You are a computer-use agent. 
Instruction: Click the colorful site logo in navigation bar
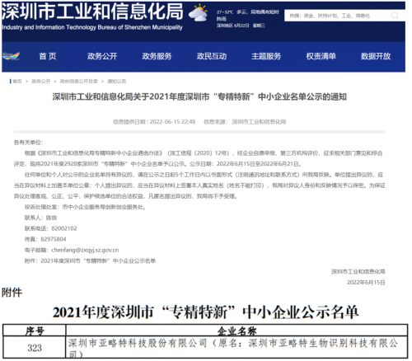click(x=11, y=56)
